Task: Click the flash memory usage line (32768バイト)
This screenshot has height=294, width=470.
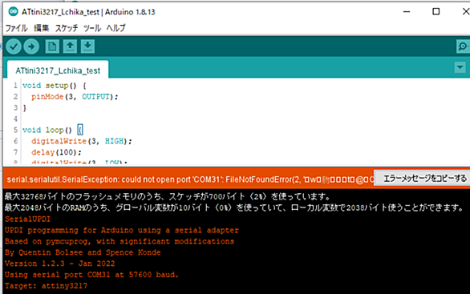Action: point(168,197)
